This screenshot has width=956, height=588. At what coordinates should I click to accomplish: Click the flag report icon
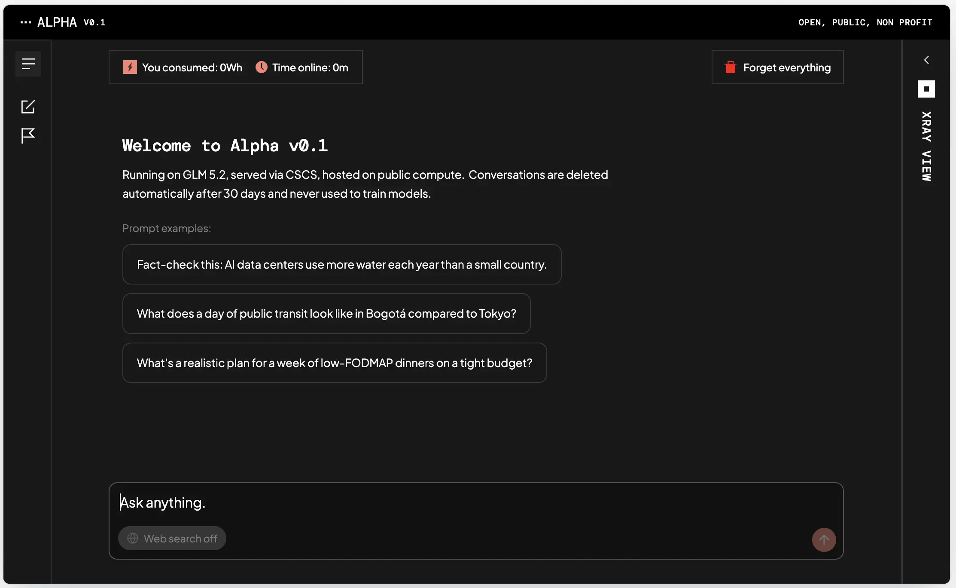coord(28,136)
